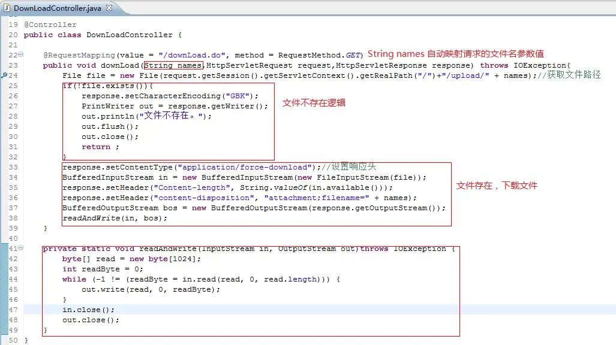616x345 pixels.
Task: Click the "Content-length" header string
Action: click(x=192, y=188)
